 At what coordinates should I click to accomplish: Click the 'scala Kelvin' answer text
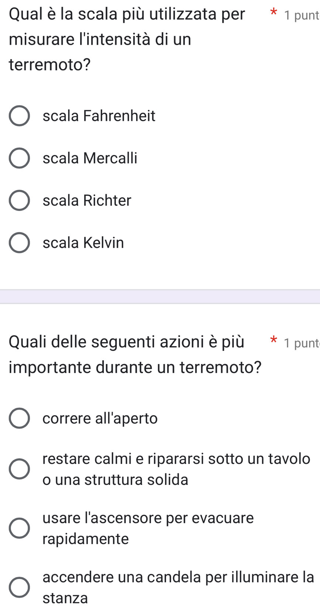[x=83, y=243]
